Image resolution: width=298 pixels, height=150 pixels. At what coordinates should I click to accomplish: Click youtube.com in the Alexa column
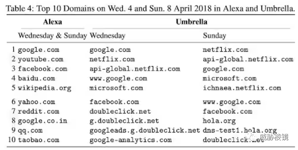pyautogui.click(x=40, y=59)
